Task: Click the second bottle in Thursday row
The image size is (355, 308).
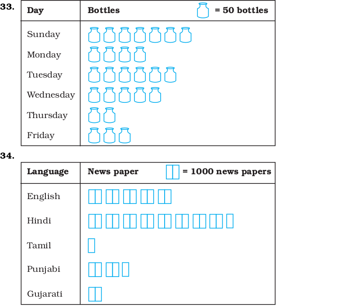Action: [x=109, y=115]
